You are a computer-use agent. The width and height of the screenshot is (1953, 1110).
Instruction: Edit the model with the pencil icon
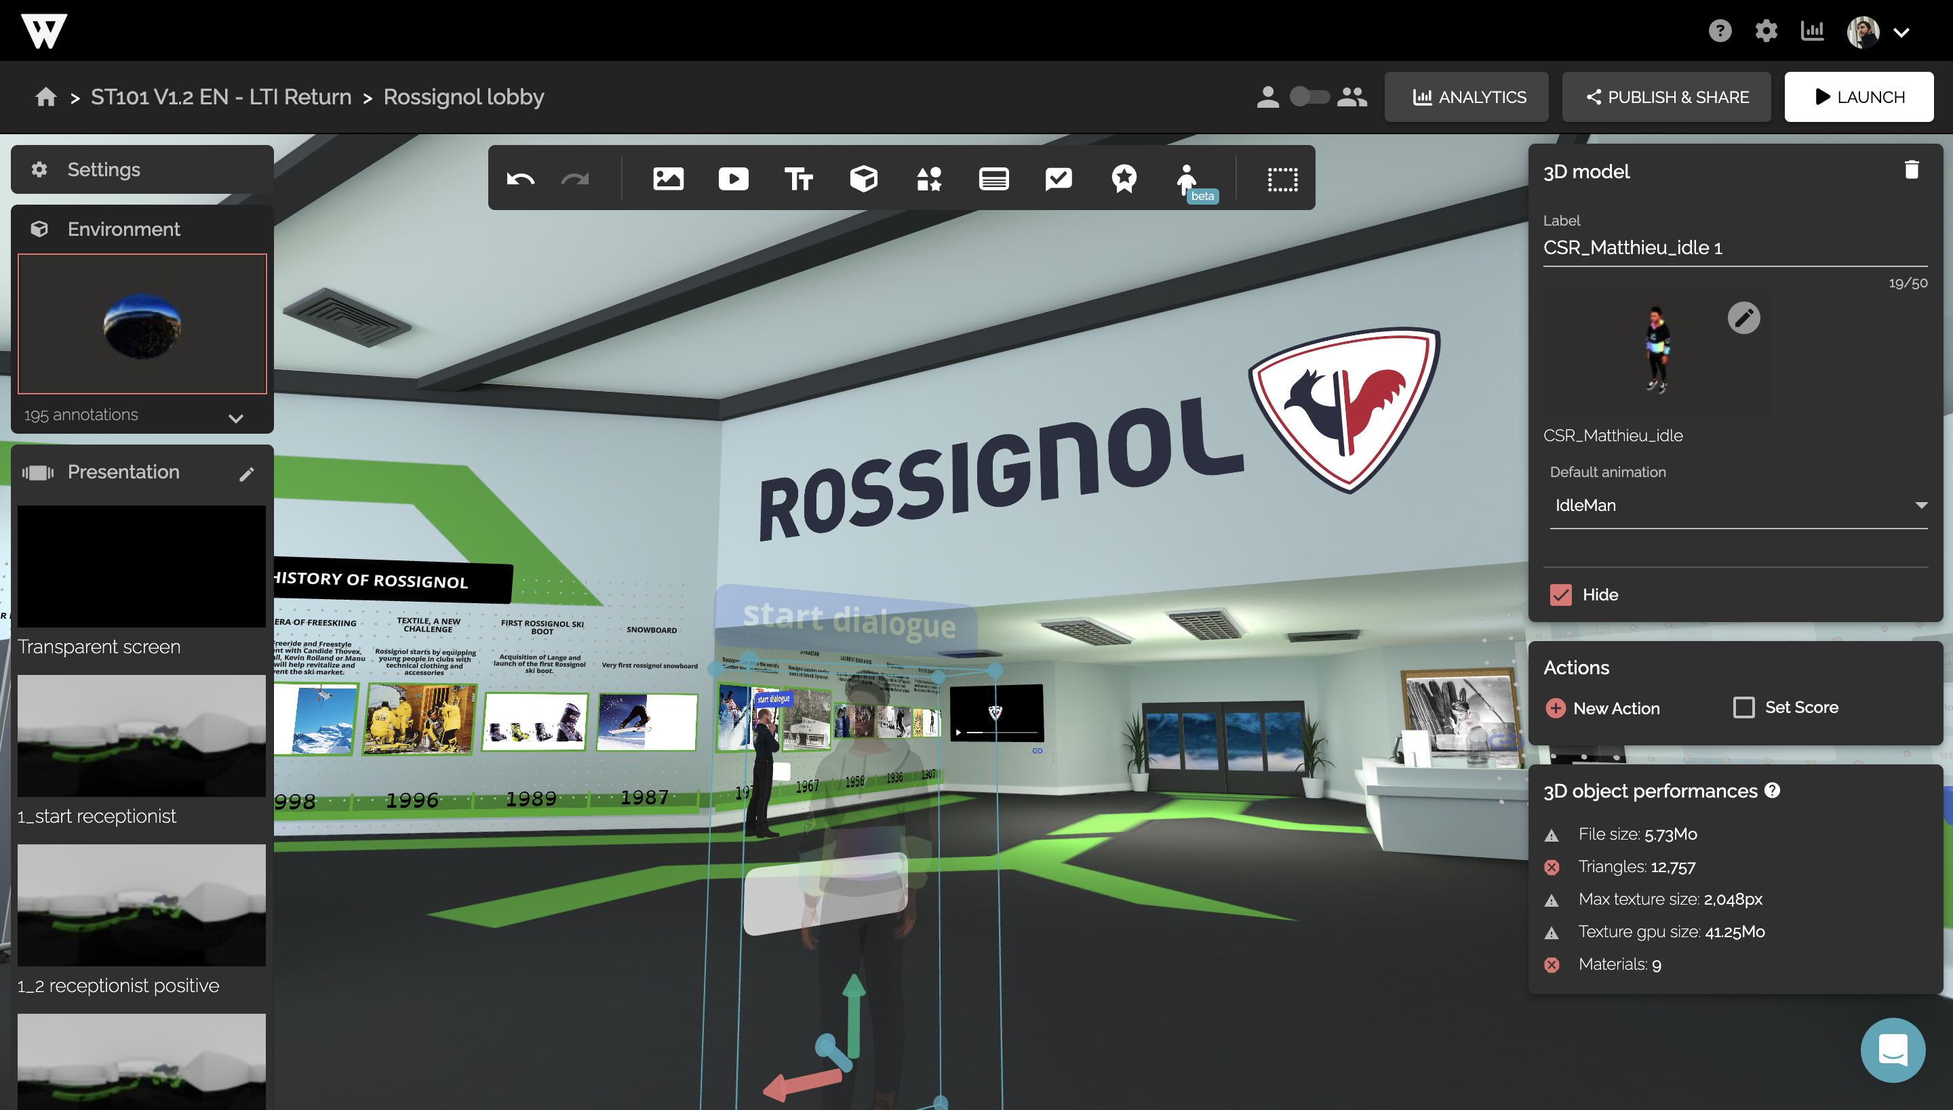[x=1743, y=318]
